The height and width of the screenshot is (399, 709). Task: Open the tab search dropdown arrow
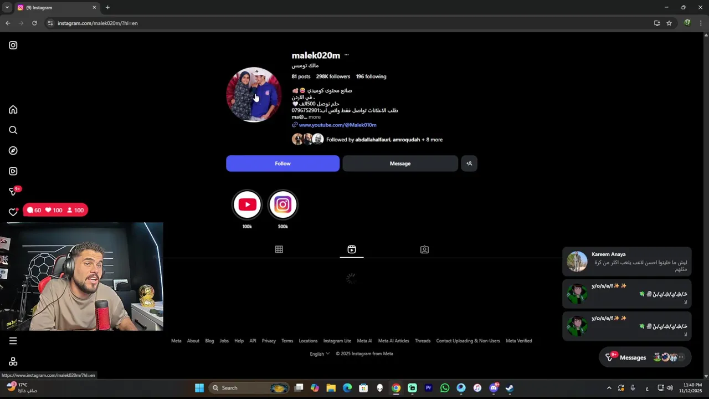pos(7,7)
